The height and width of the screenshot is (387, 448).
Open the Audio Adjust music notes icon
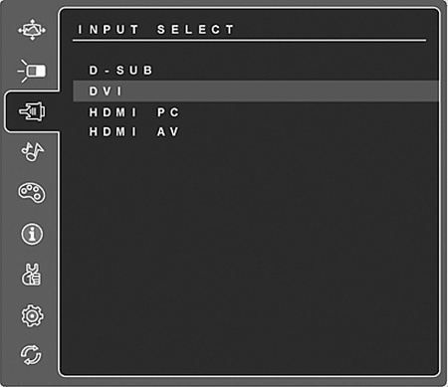(x=32, y=152)
